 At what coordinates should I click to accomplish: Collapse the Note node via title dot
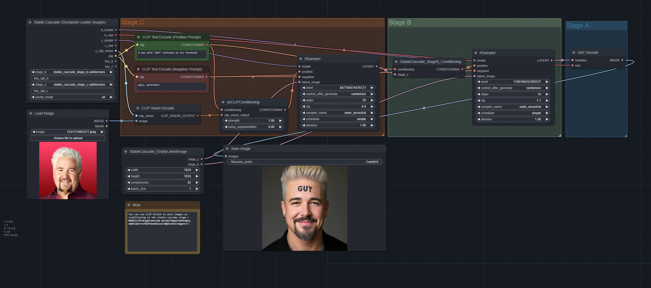(129, 205)
